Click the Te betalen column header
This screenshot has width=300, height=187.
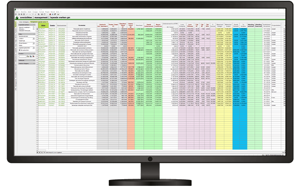click(x=243, y=25)
